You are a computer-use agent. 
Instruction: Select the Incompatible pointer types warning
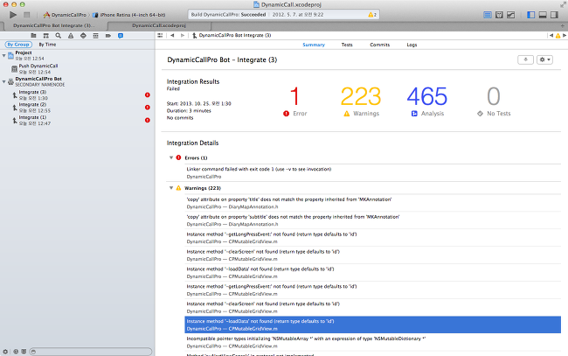tap(373, 342)
